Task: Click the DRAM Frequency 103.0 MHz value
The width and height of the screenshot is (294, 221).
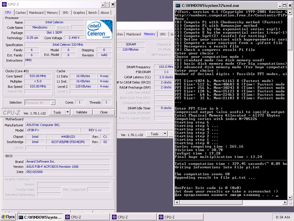Action: click(164, 67)
